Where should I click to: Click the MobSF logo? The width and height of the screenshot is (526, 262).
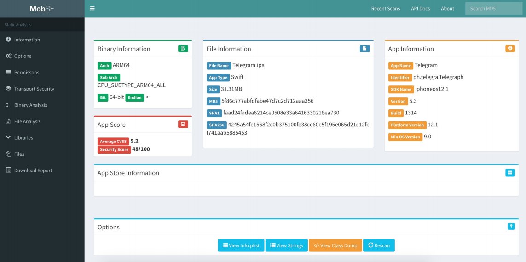tap(42, 9)
